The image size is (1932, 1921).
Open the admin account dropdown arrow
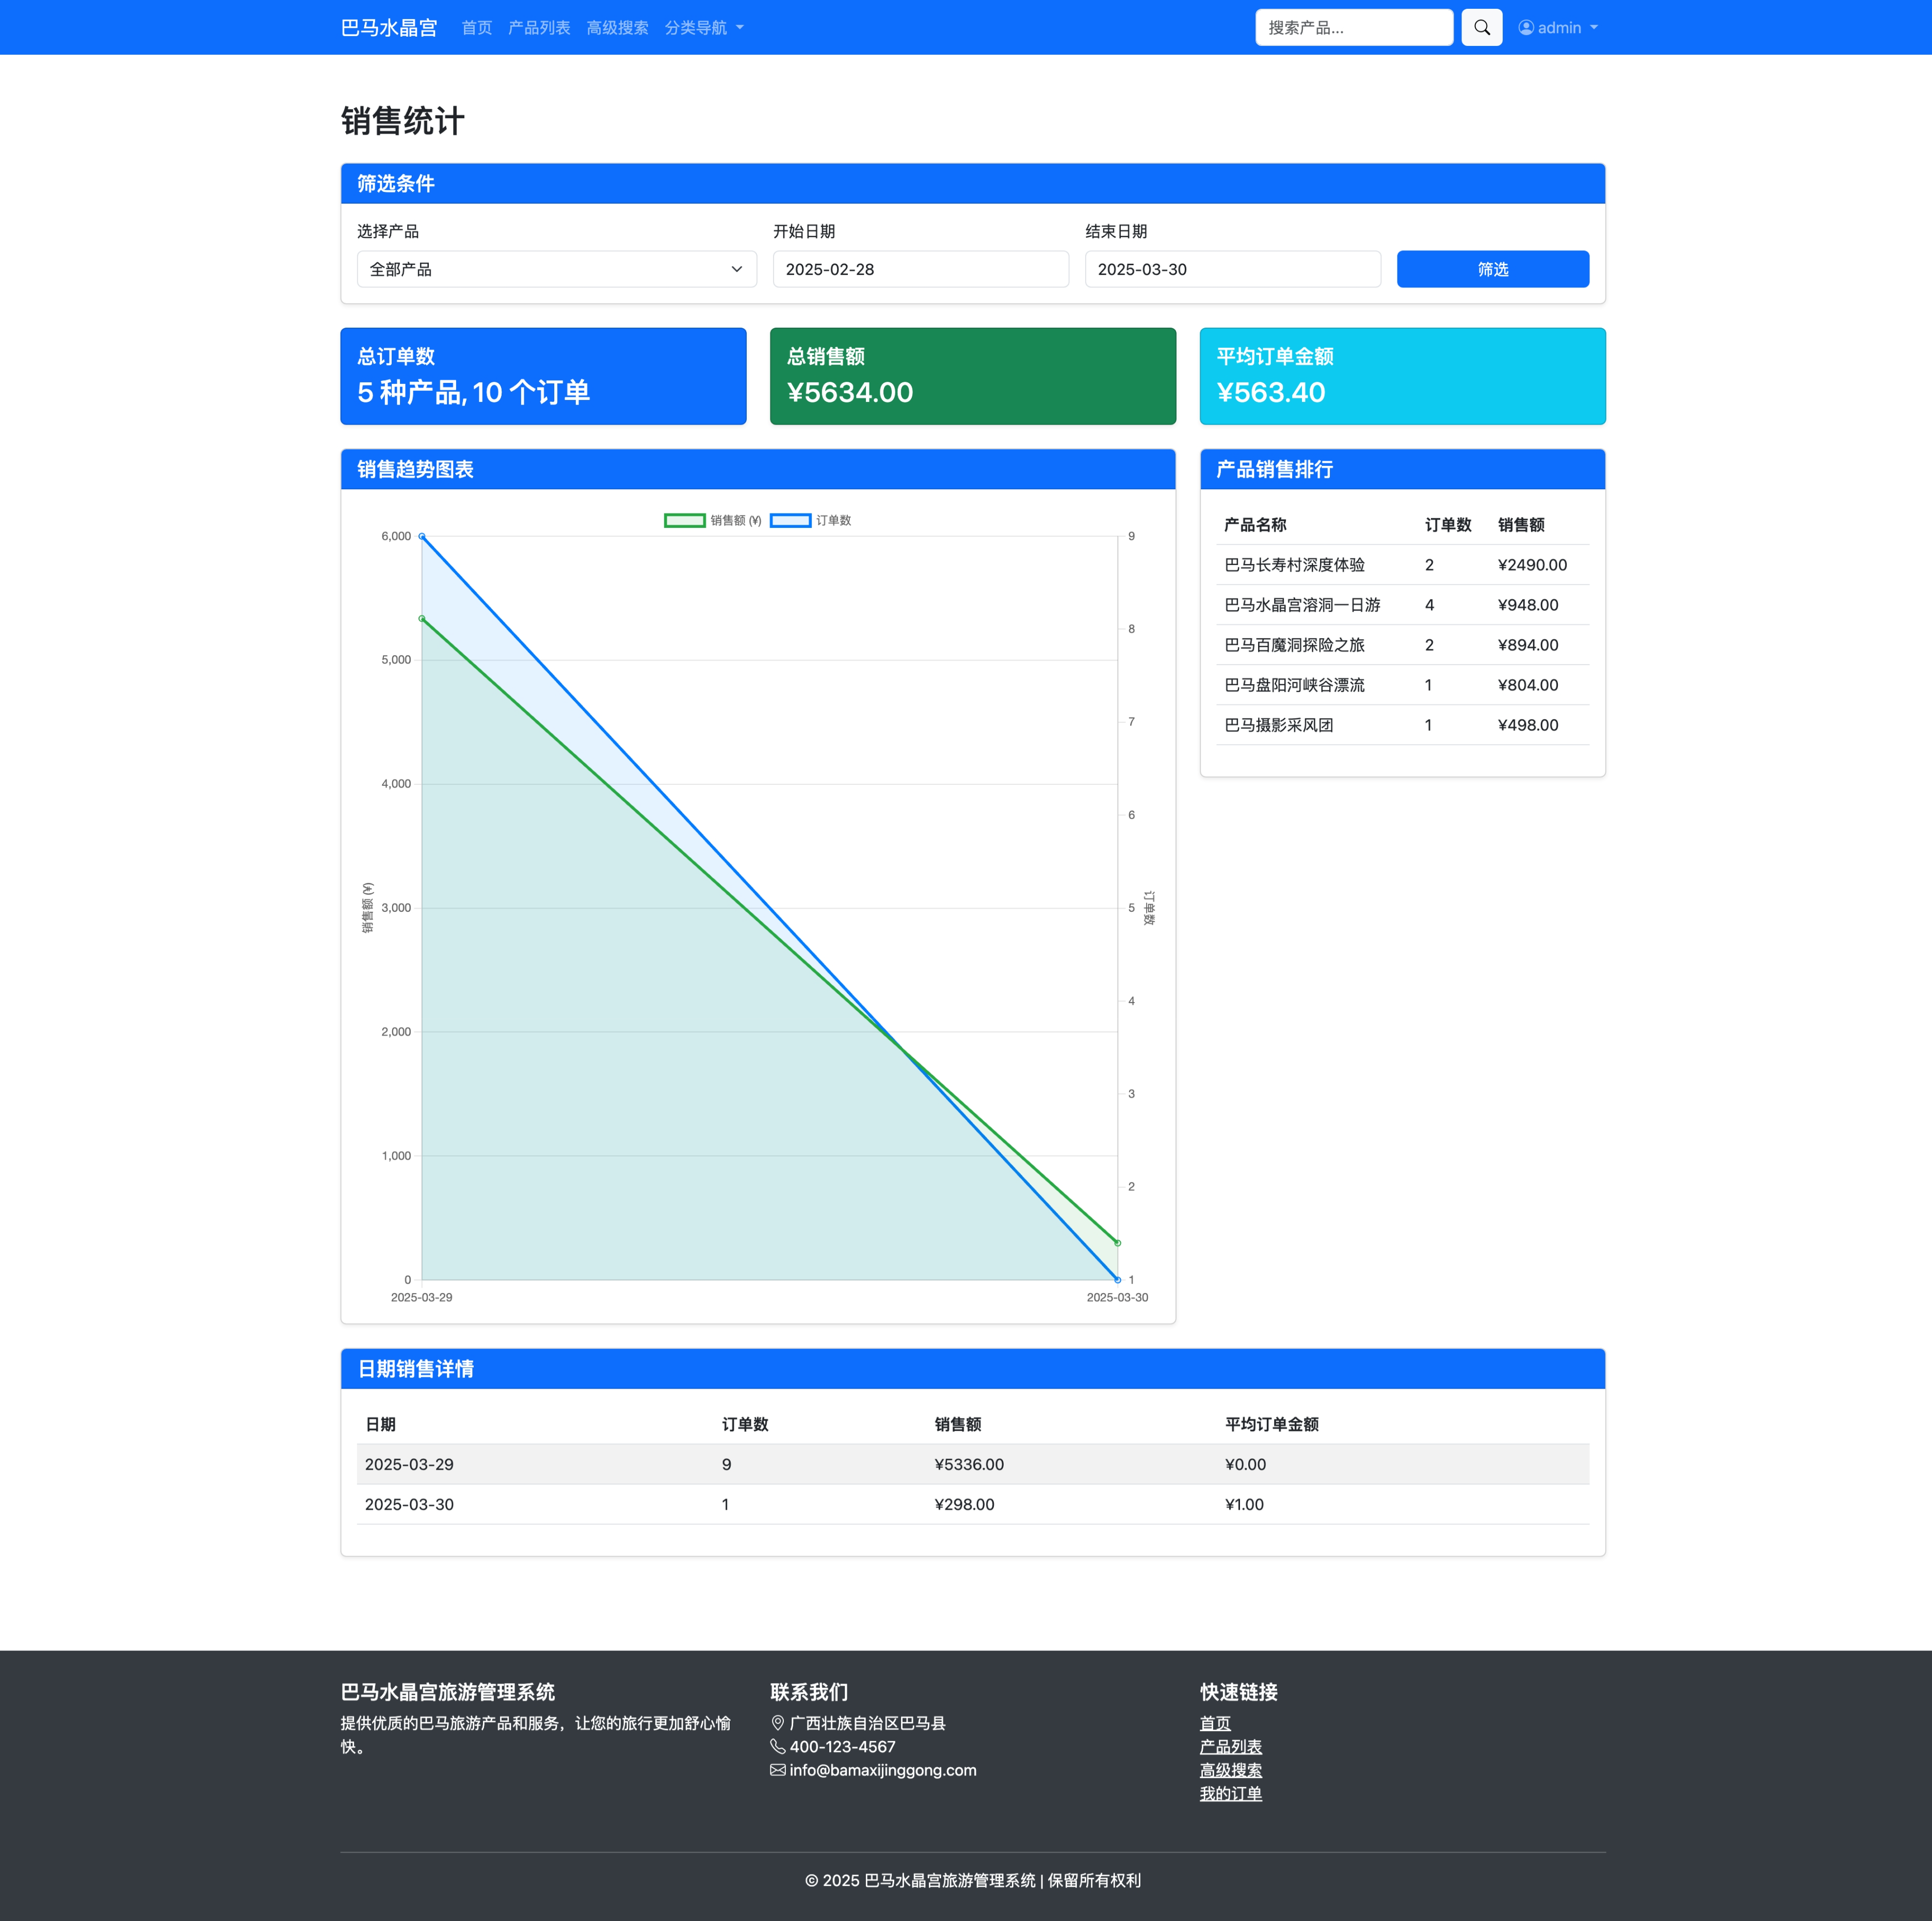pos(1594,28)
